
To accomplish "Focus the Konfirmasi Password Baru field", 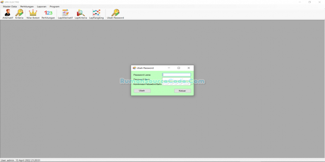I will [176, 84].
